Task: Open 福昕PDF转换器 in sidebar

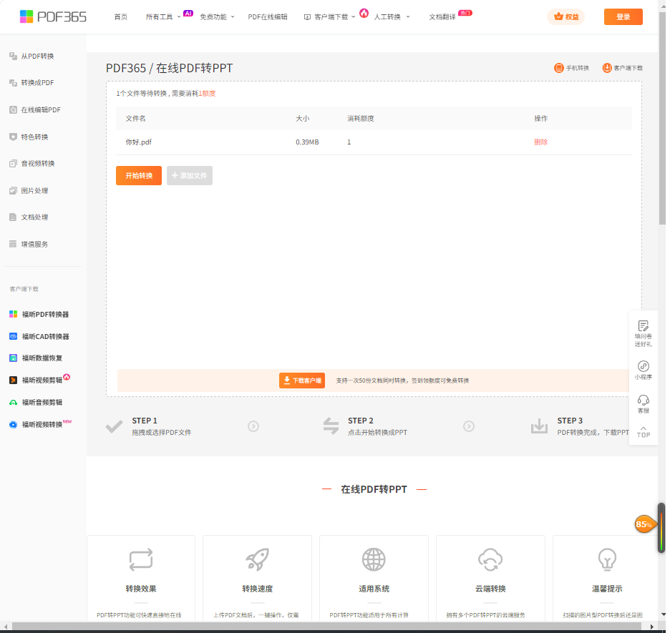Action: coord(44,314)
